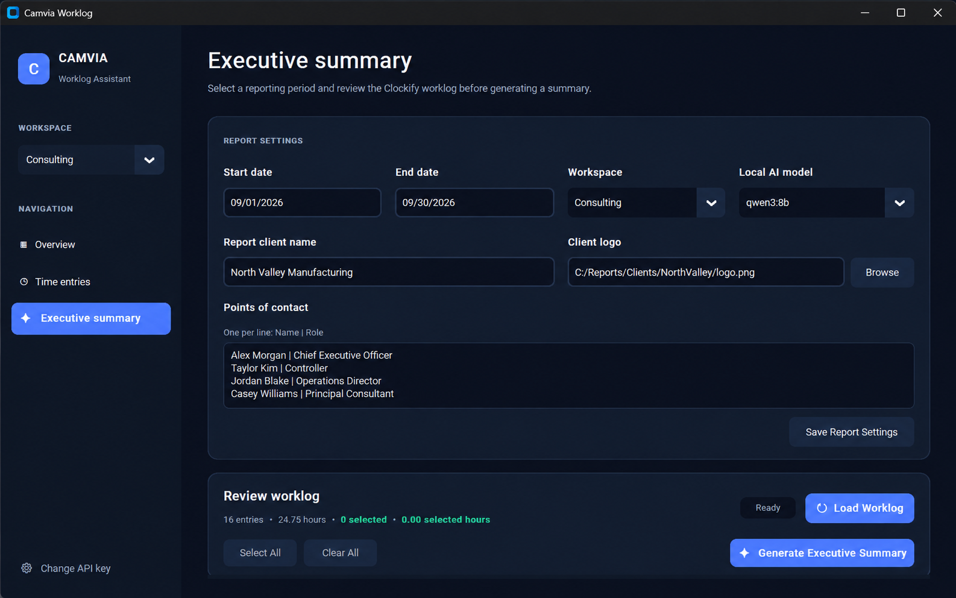Click Generate Executive Summary button
Screen dimensions: 956x598
[822, 553]
